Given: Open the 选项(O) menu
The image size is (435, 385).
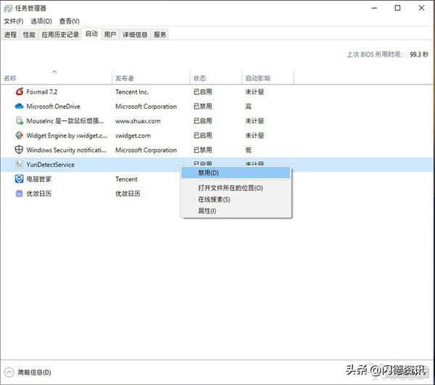Looking at the screenshot, I should 41,21.
